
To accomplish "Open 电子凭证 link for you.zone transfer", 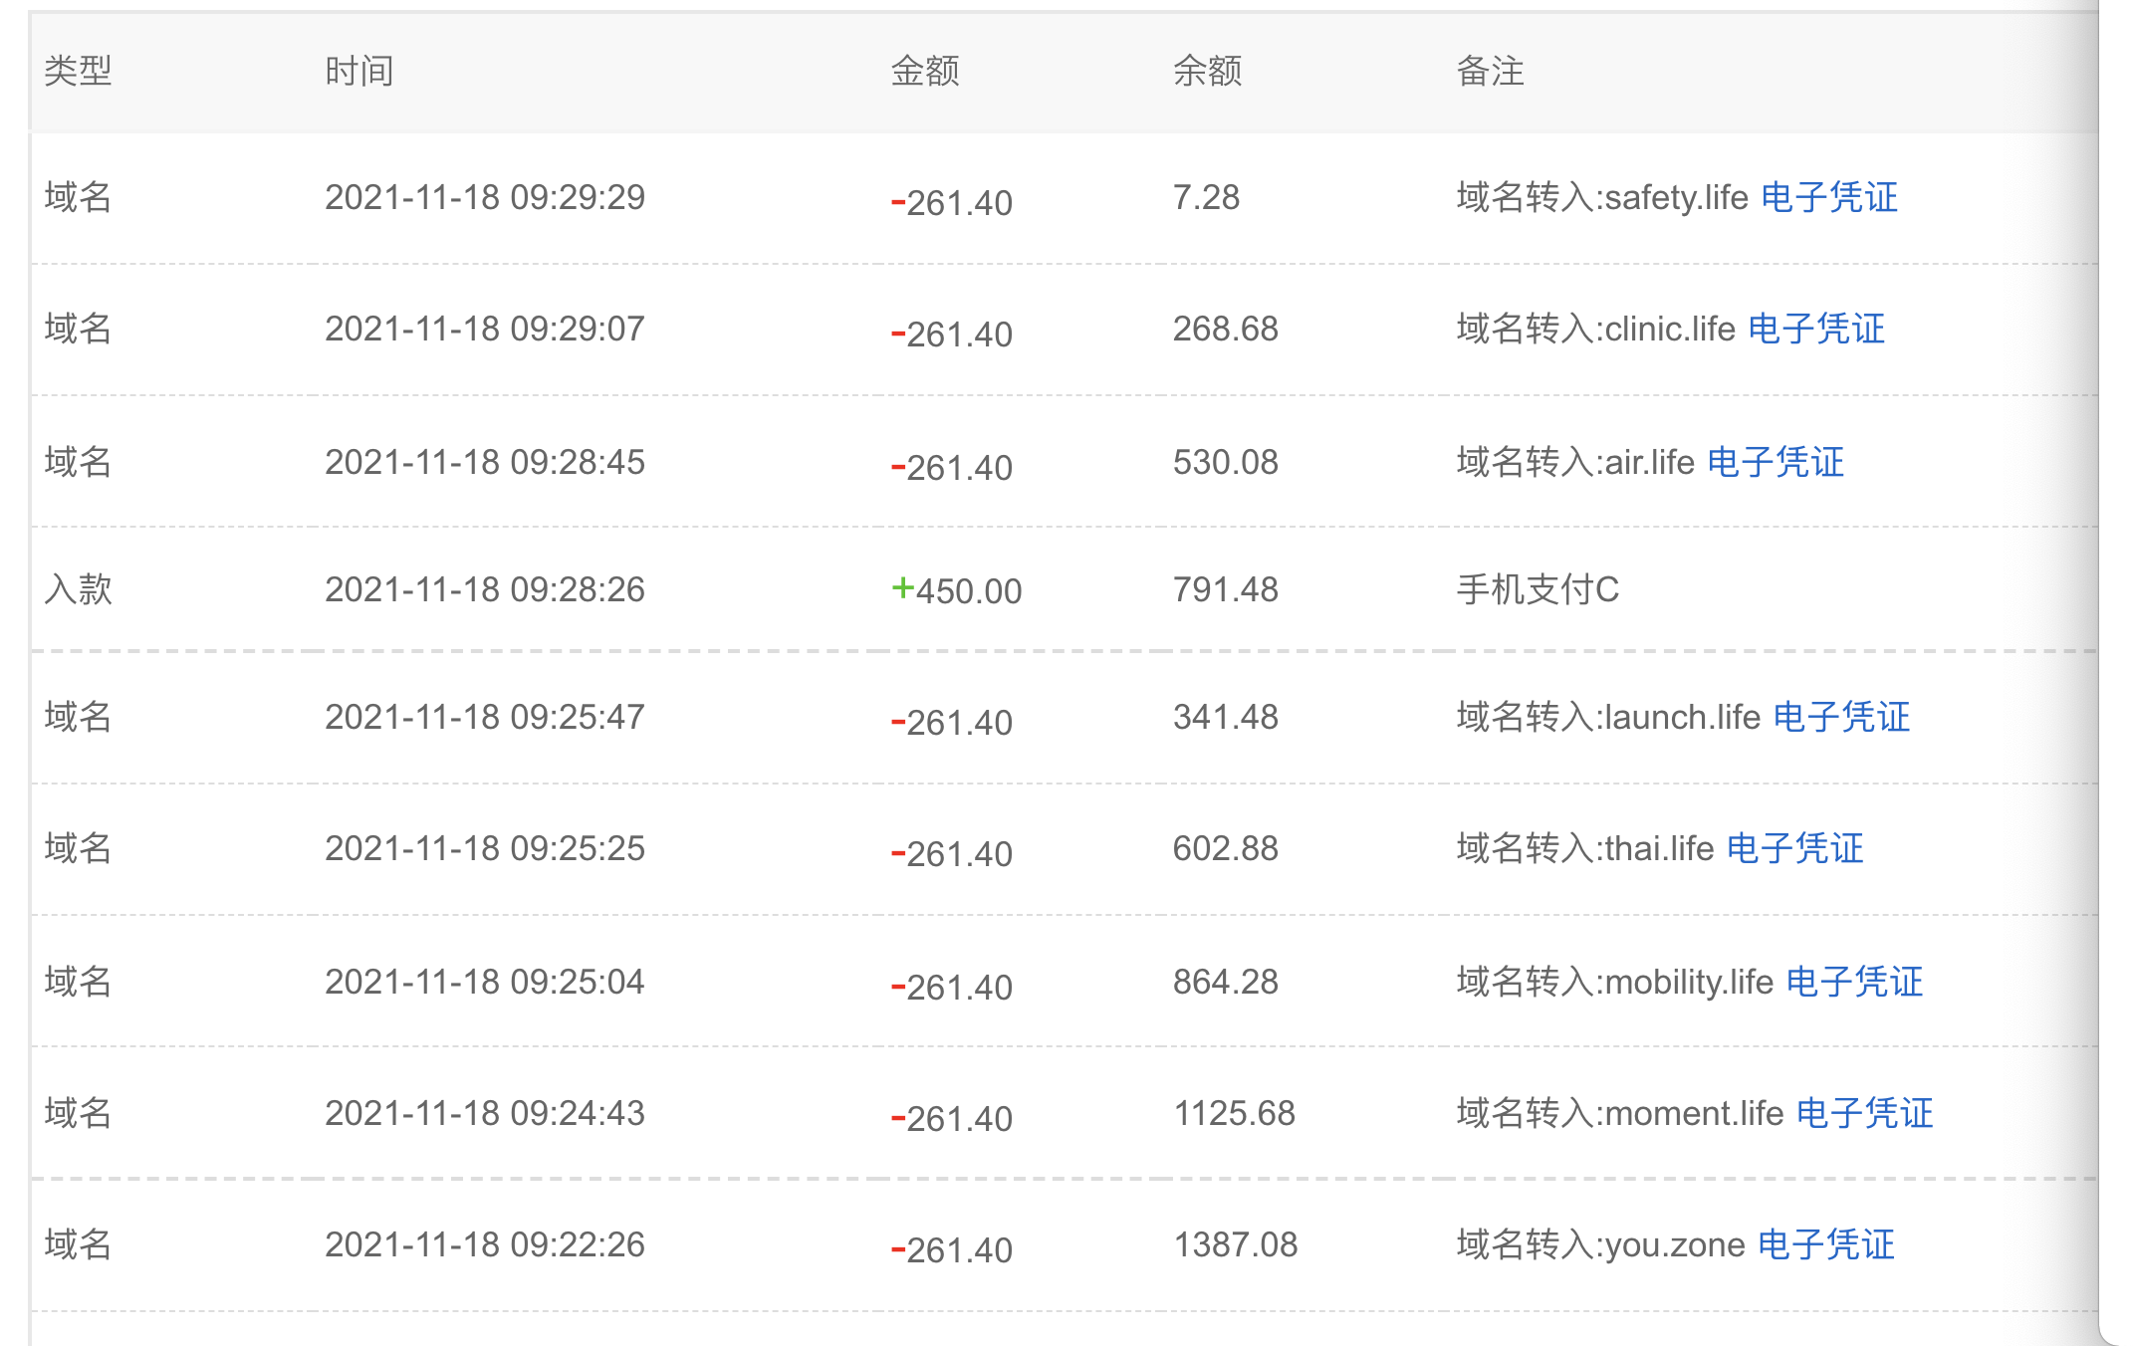I will [1825, 1244].
